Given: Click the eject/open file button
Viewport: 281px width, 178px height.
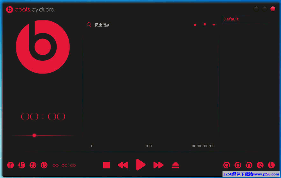Looking at the screenshot, I should coord(176,165).
